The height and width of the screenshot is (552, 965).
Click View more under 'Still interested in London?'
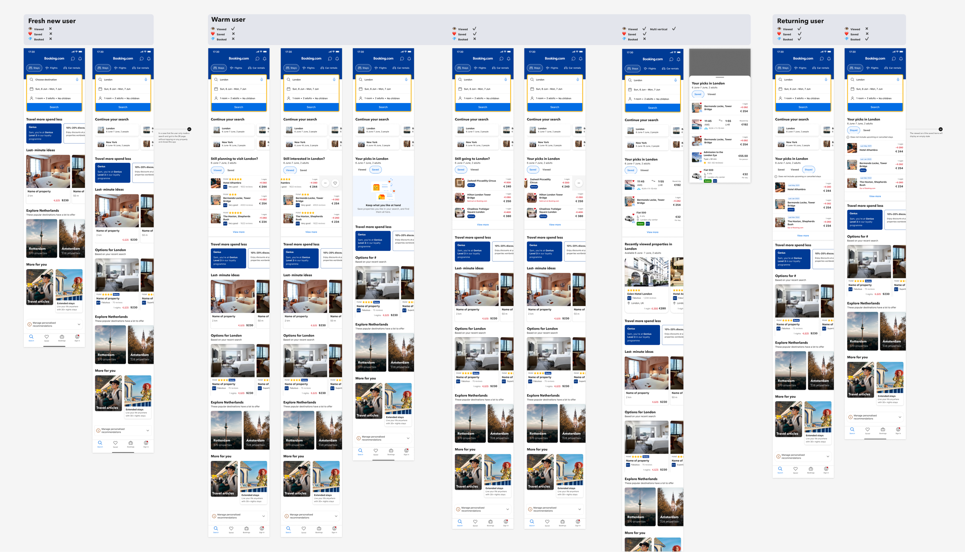click(x=311, y=232)
